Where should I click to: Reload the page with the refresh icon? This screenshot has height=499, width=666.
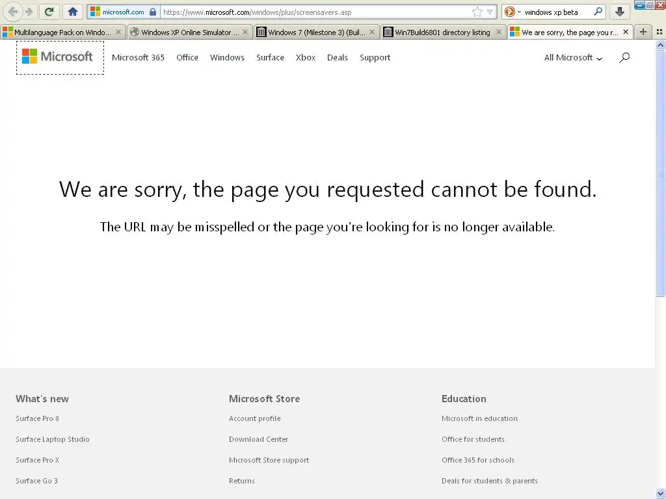click(49, 12)
